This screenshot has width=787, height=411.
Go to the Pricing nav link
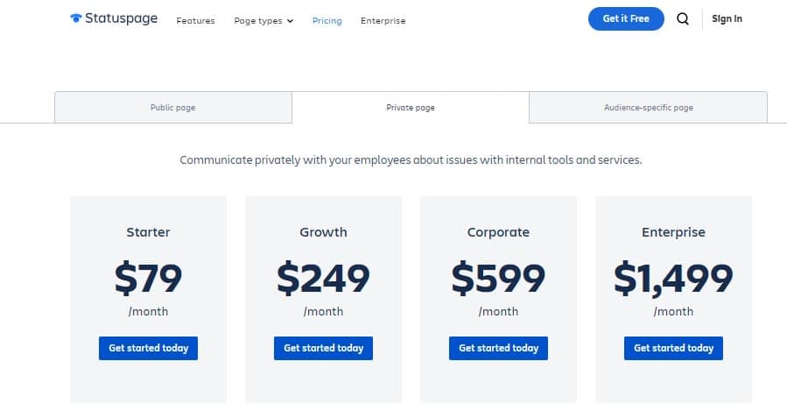click(327, 21)
